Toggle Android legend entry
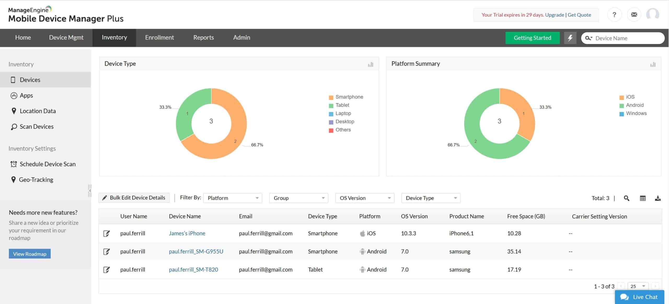The width and height of the screenshot is (669, 304). [631, 105]
